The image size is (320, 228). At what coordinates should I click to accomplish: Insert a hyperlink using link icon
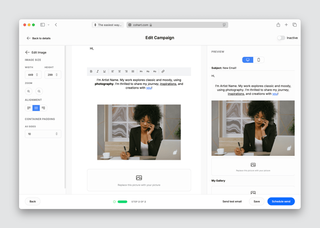pos(163,72)
